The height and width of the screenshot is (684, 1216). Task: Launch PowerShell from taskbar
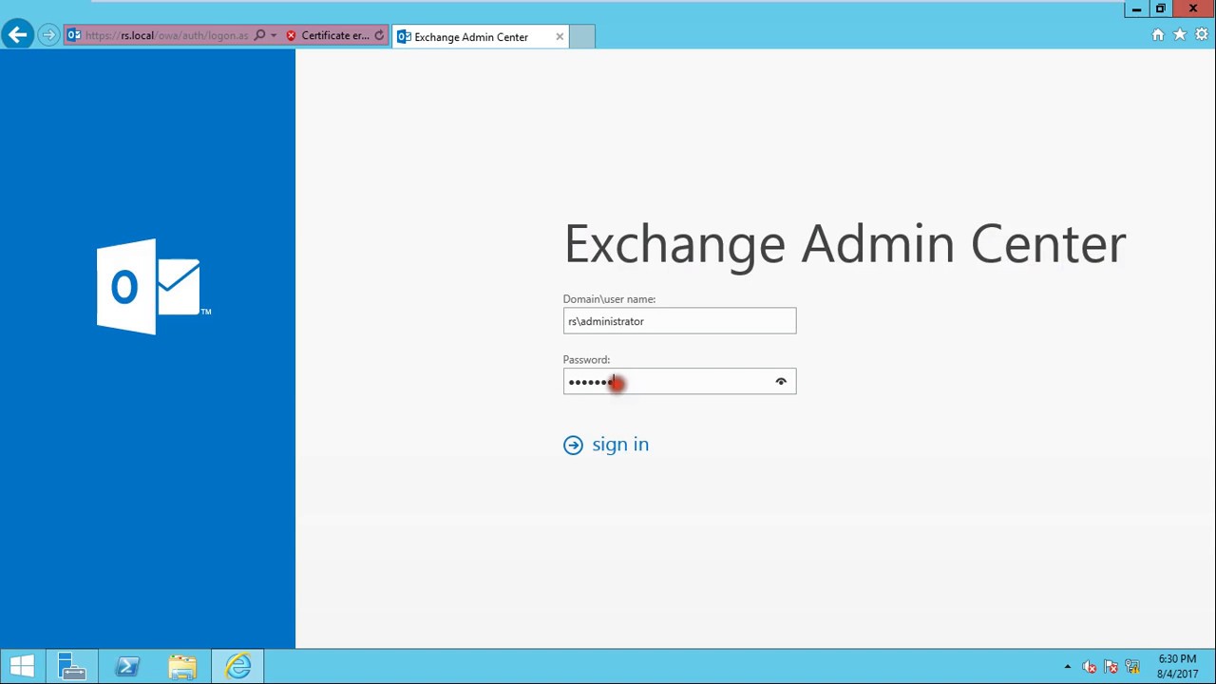click(127, 667)
